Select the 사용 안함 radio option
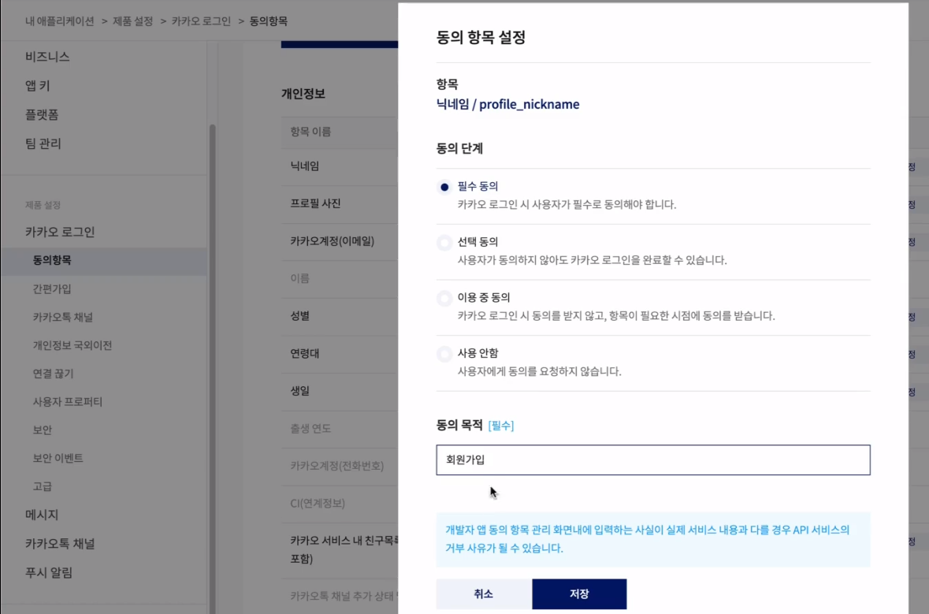 coord(444,354)
